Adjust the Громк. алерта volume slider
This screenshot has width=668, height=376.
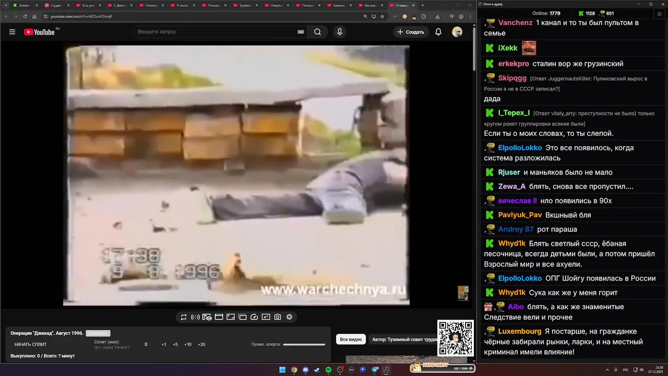click(304, 345)
